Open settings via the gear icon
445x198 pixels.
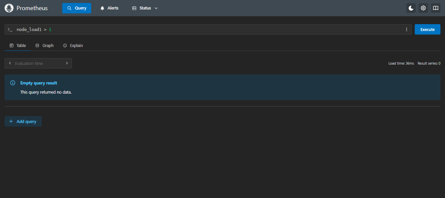click(423, 8)
